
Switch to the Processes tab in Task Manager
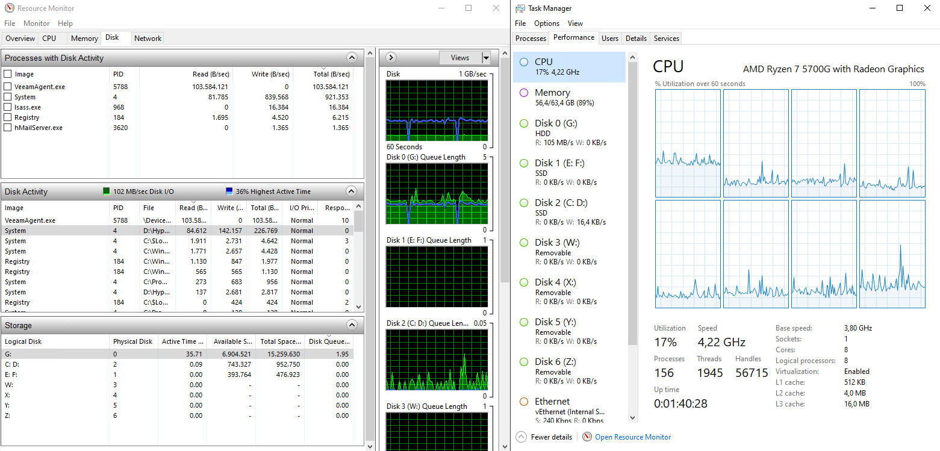531,38
